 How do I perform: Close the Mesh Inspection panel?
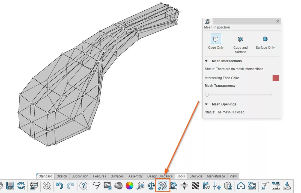click(x=278, y=21)
